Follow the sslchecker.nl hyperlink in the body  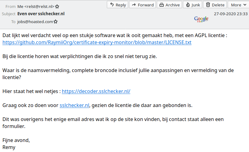point(74,105)
